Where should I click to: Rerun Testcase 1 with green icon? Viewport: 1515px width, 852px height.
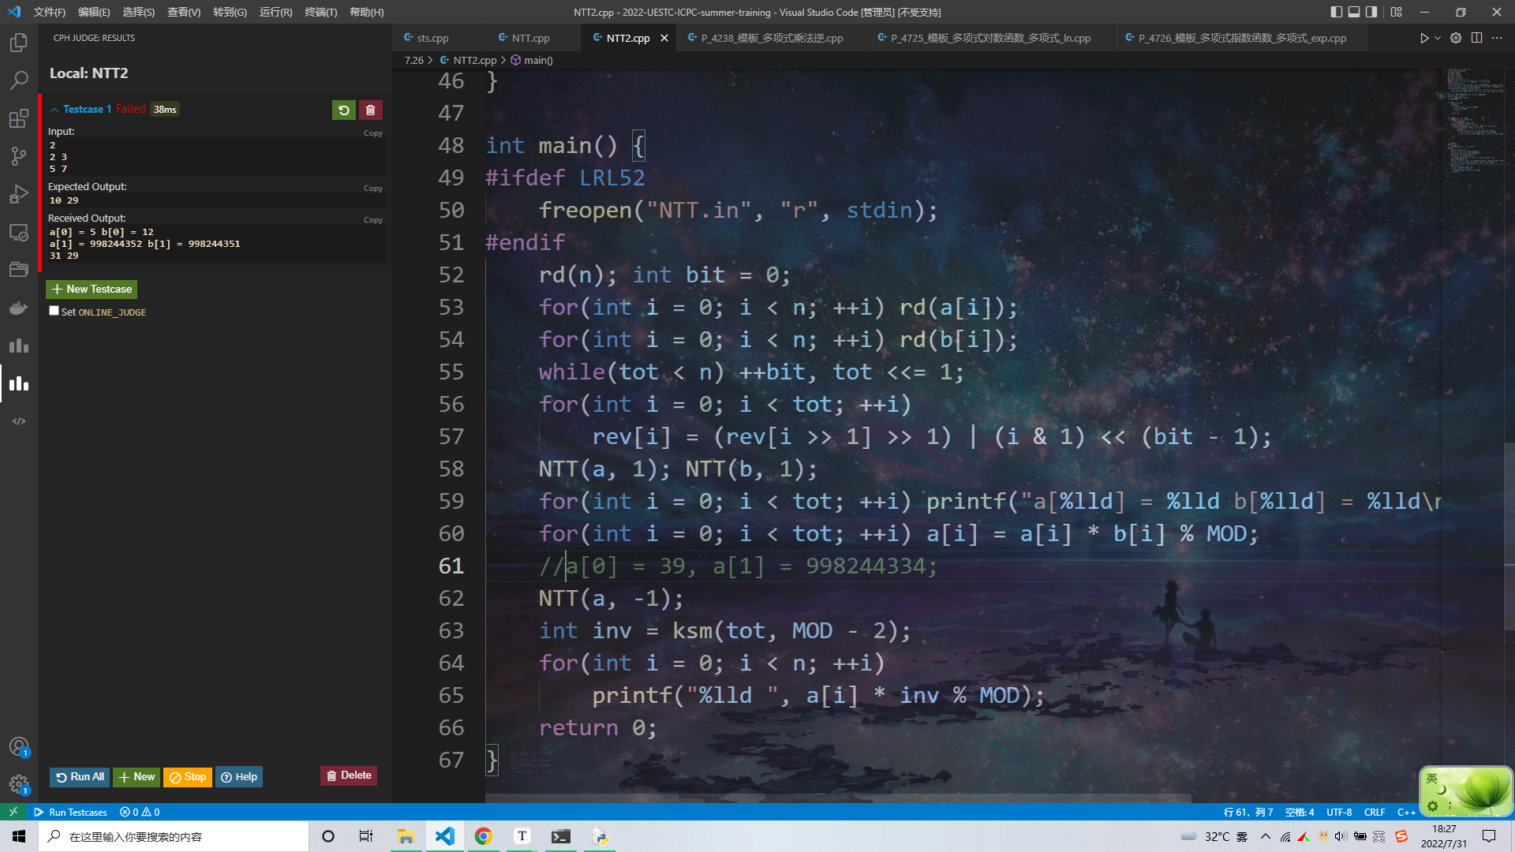click(x=343, y=110)
